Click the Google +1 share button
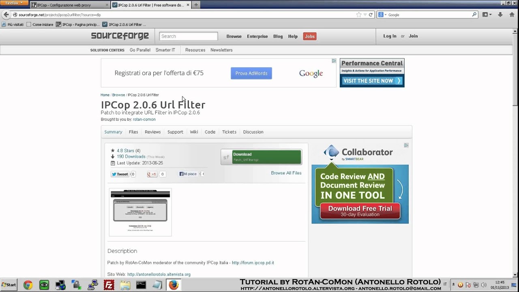The width and height of the screenshot is (519, 292). (152, 174)
